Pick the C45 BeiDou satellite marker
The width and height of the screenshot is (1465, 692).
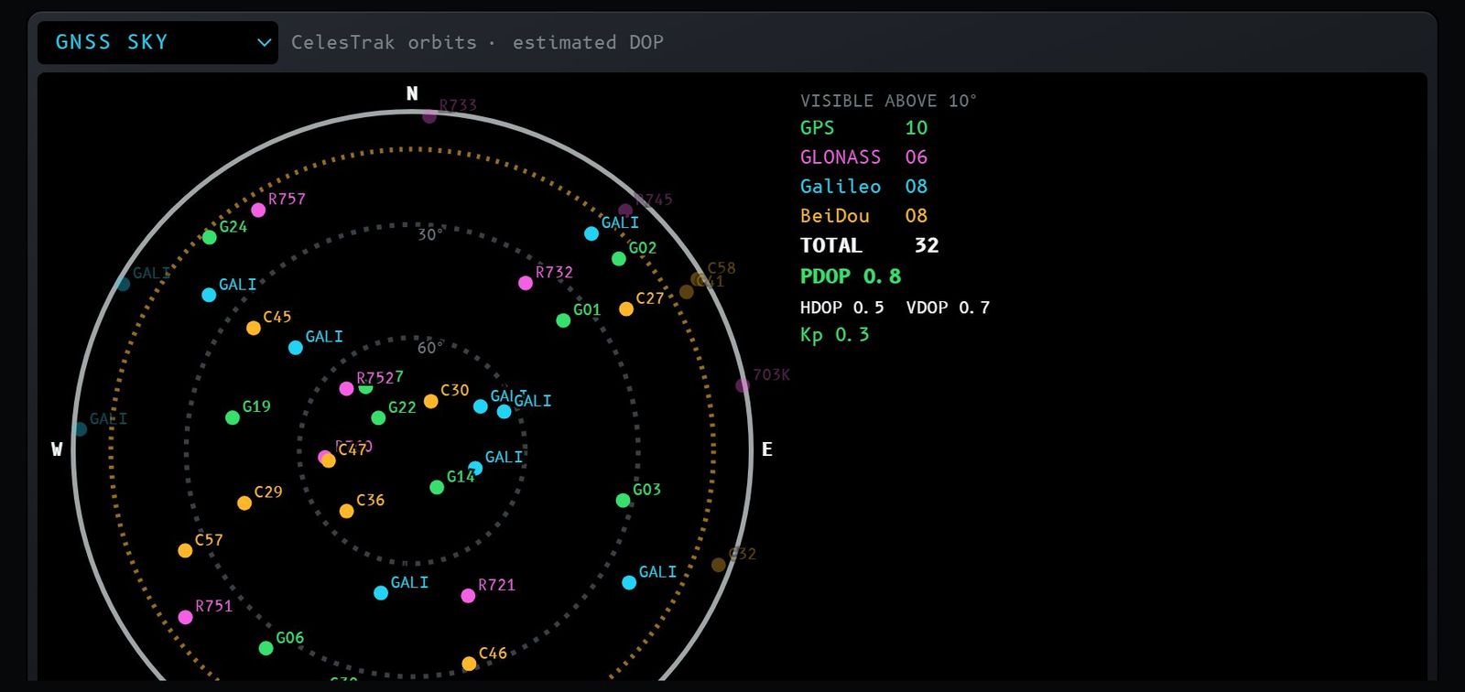tap(254, 328)
